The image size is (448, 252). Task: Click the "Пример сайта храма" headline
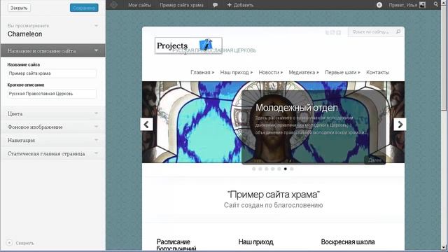(x=274, y=195)
